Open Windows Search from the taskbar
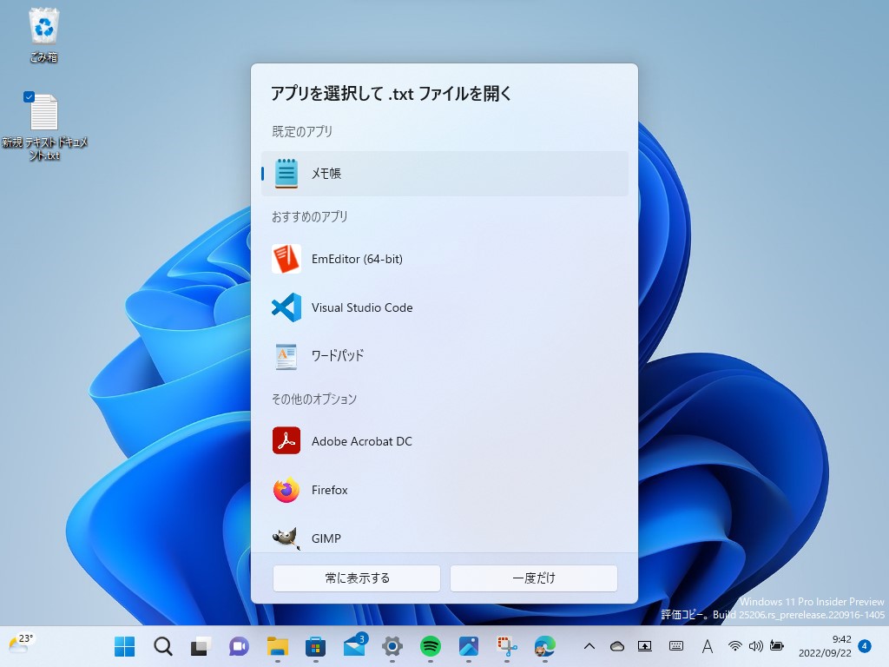The image size is (889, 667). [162, 646]
